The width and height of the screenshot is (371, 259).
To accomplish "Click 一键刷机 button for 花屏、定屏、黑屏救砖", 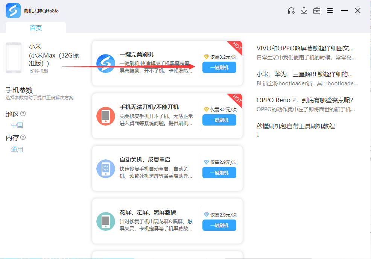I will coord(219,225).
